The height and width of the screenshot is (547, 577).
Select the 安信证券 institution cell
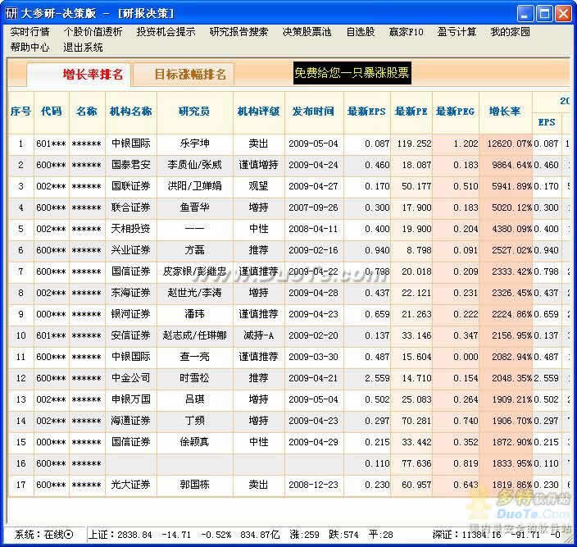point(131,335)
